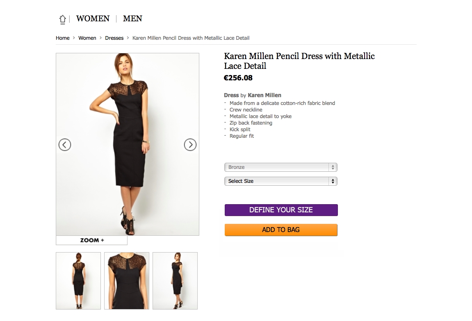Viewport: 472px width, 321px height.
Task: Click the ZOOM + button
Action: pos(92,240)
